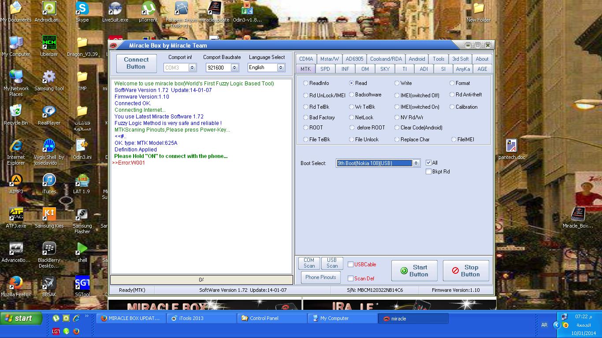Open the Uberizer desktop shortcut
The width and height of the screenshot is (602, 338).
[x=49, y=46]
